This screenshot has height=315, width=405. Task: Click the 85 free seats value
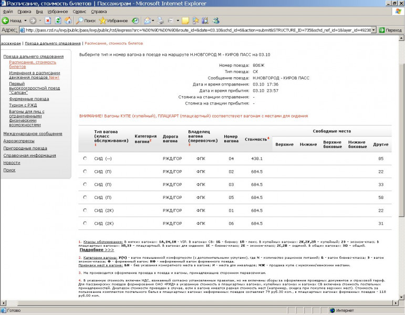click(381, 159)
